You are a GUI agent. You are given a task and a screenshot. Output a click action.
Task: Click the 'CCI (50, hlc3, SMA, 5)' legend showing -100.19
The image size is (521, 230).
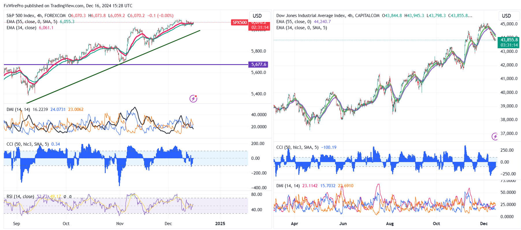click(297, 147)
